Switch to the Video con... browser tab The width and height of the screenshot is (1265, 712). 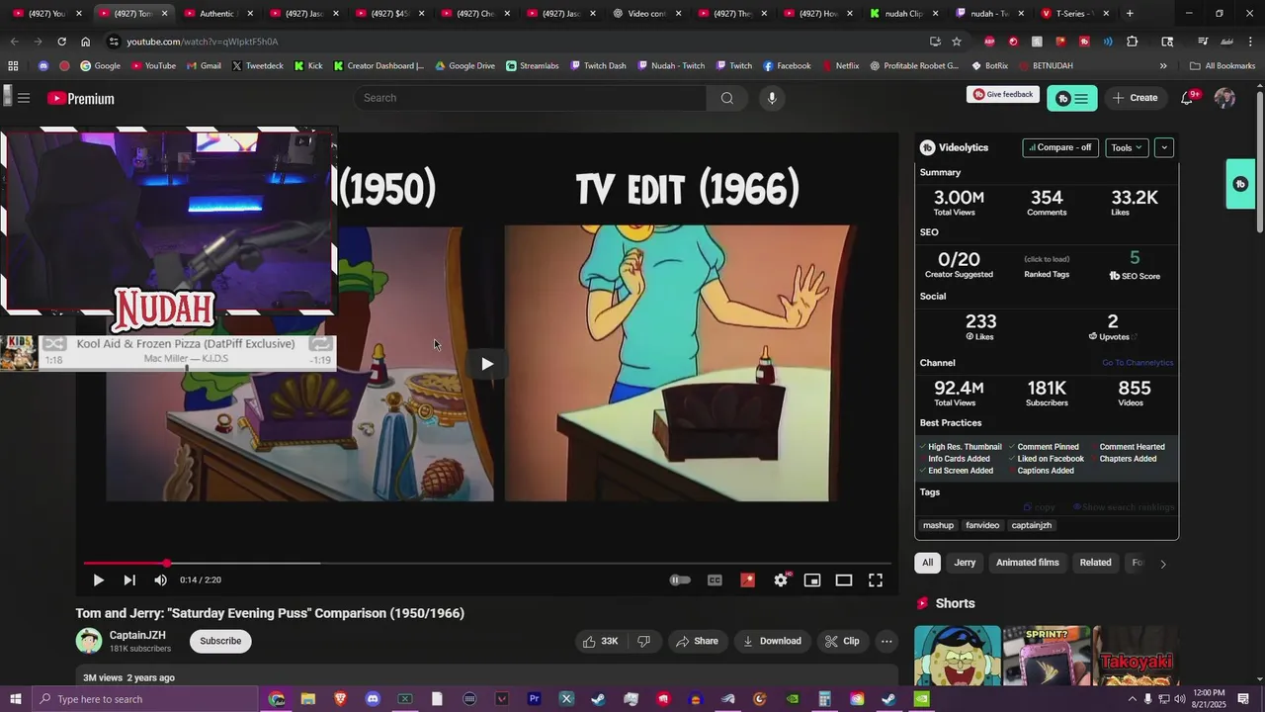(x=647, y=14)
